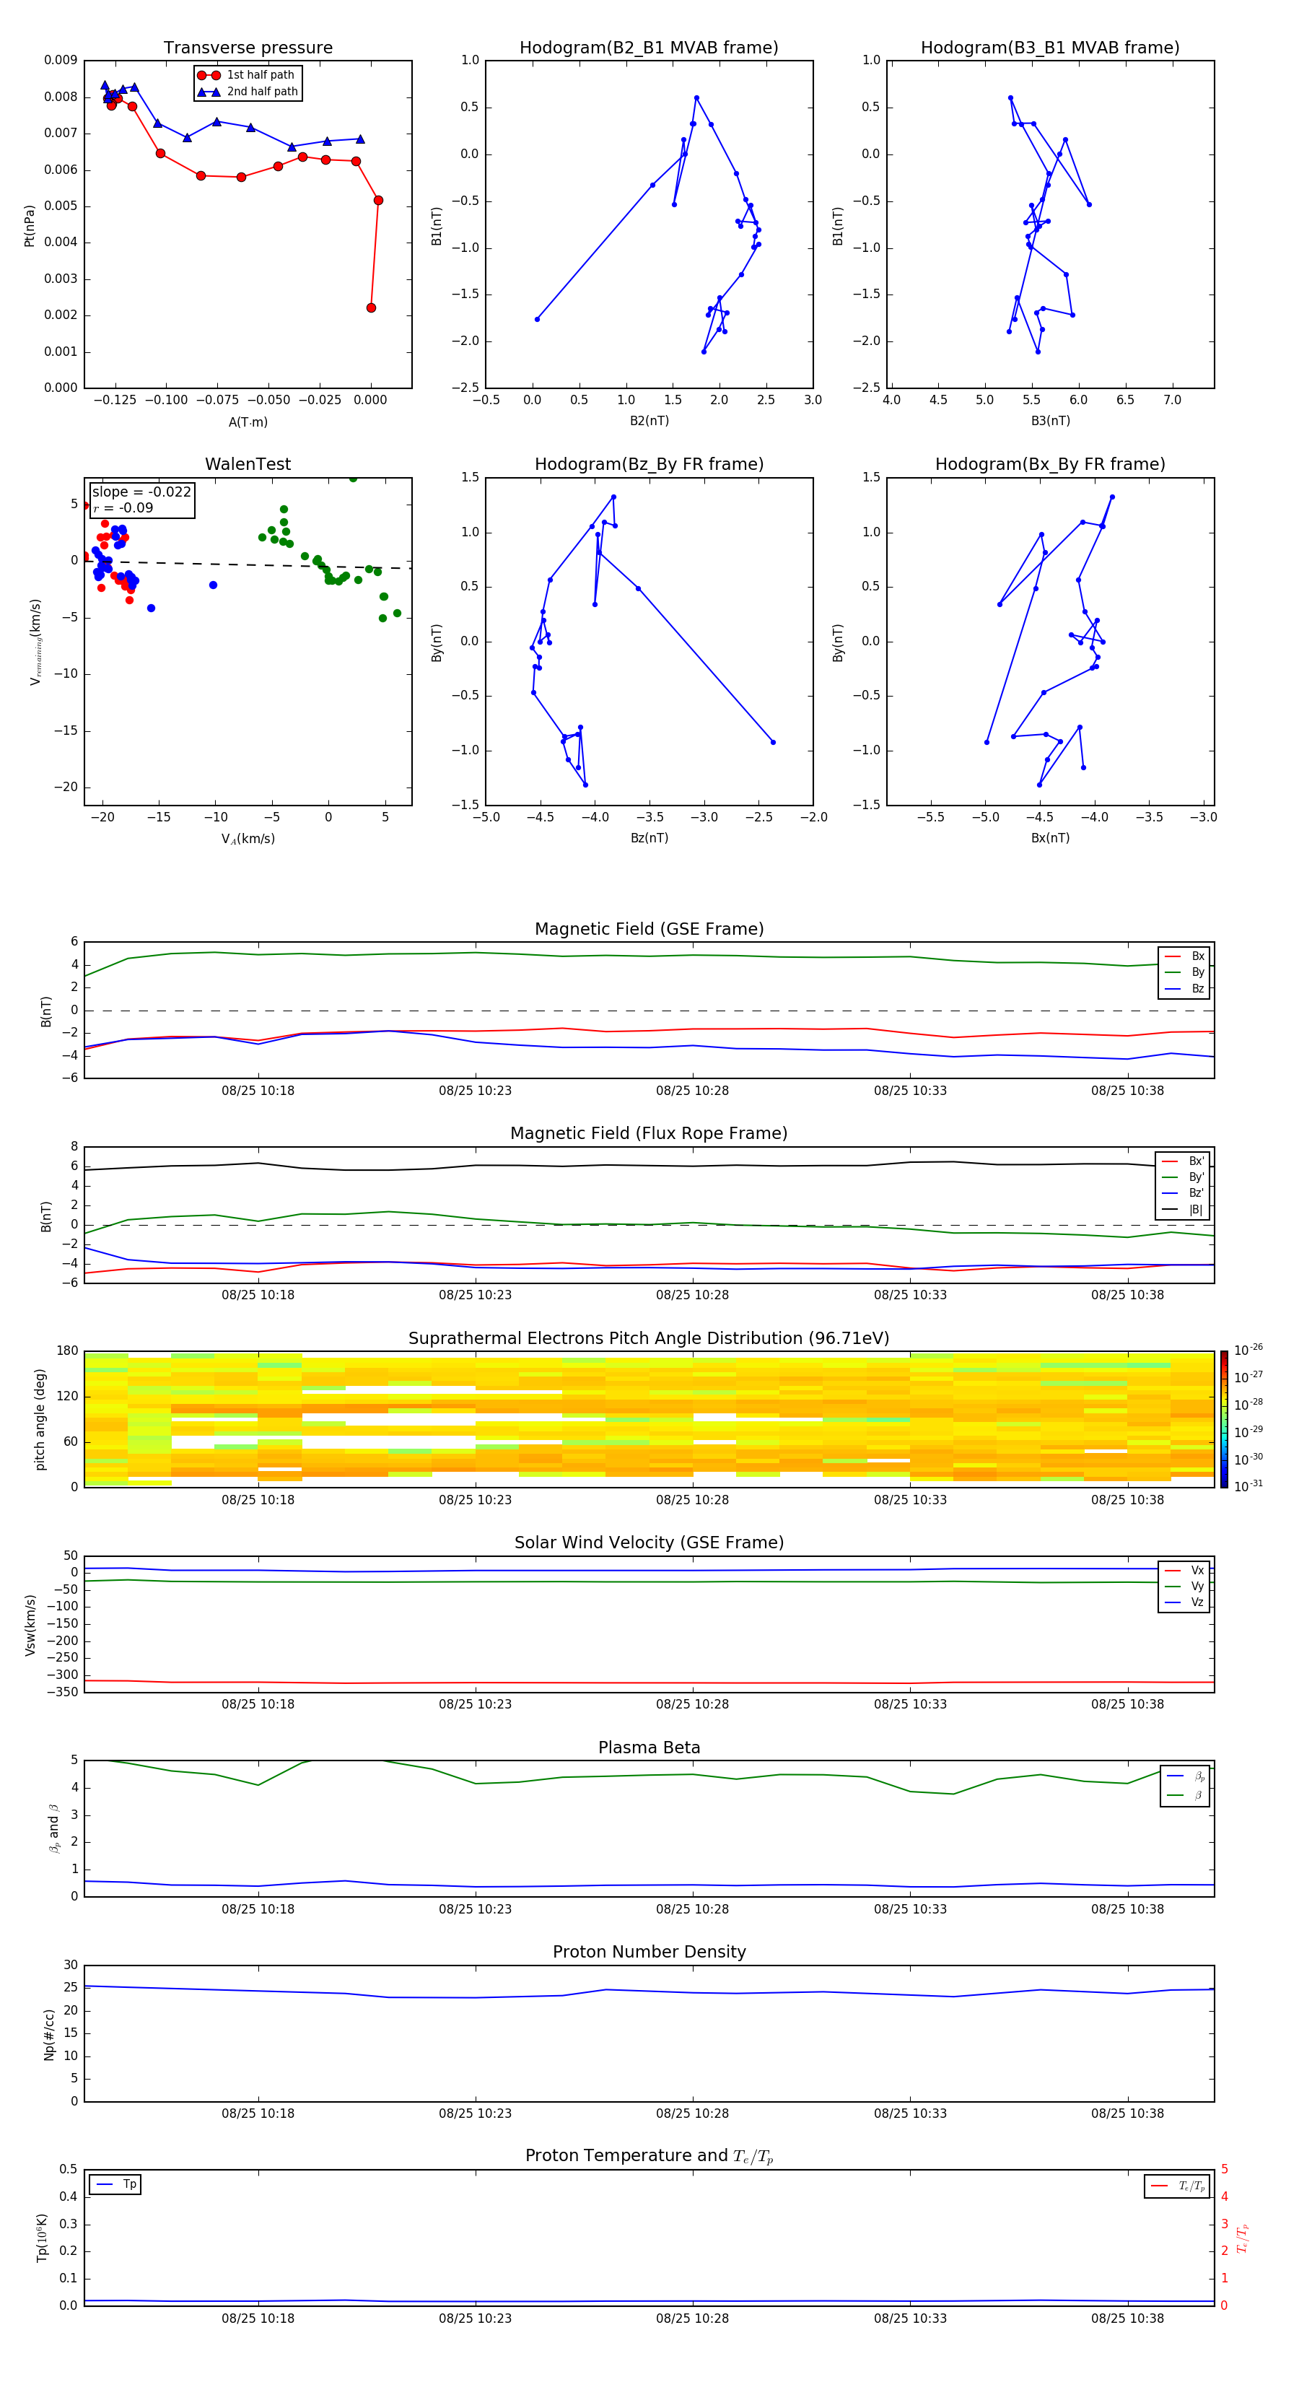Viewport: 1299px width, 2382px height.
Task: Select the 'Bx' legend entry in GSE magnetic field plot
Action: click(1184, 956)
